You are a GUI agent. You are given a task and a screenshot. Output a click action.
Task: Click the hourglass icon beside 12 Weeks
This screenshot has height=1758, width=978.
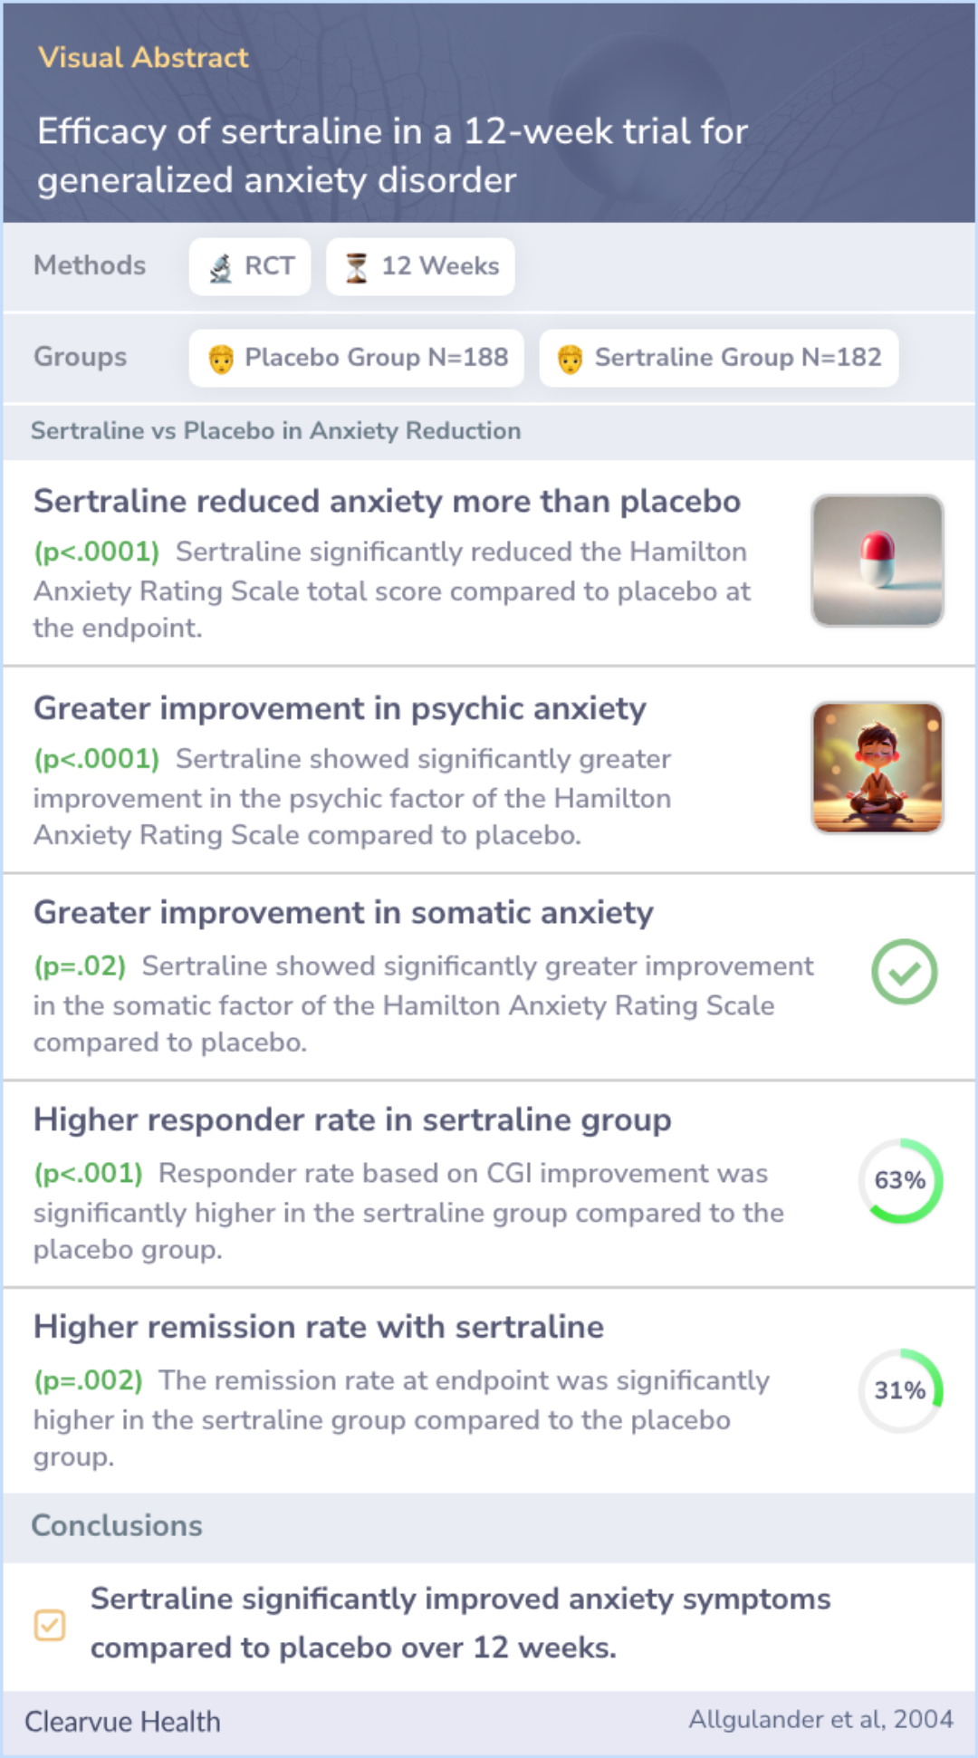357,267
